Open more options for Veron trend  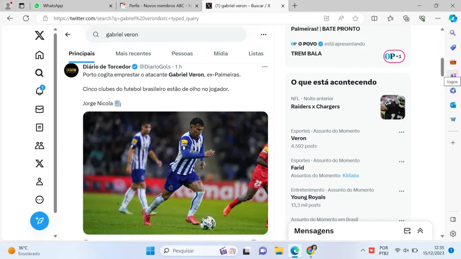pos(402,132)
